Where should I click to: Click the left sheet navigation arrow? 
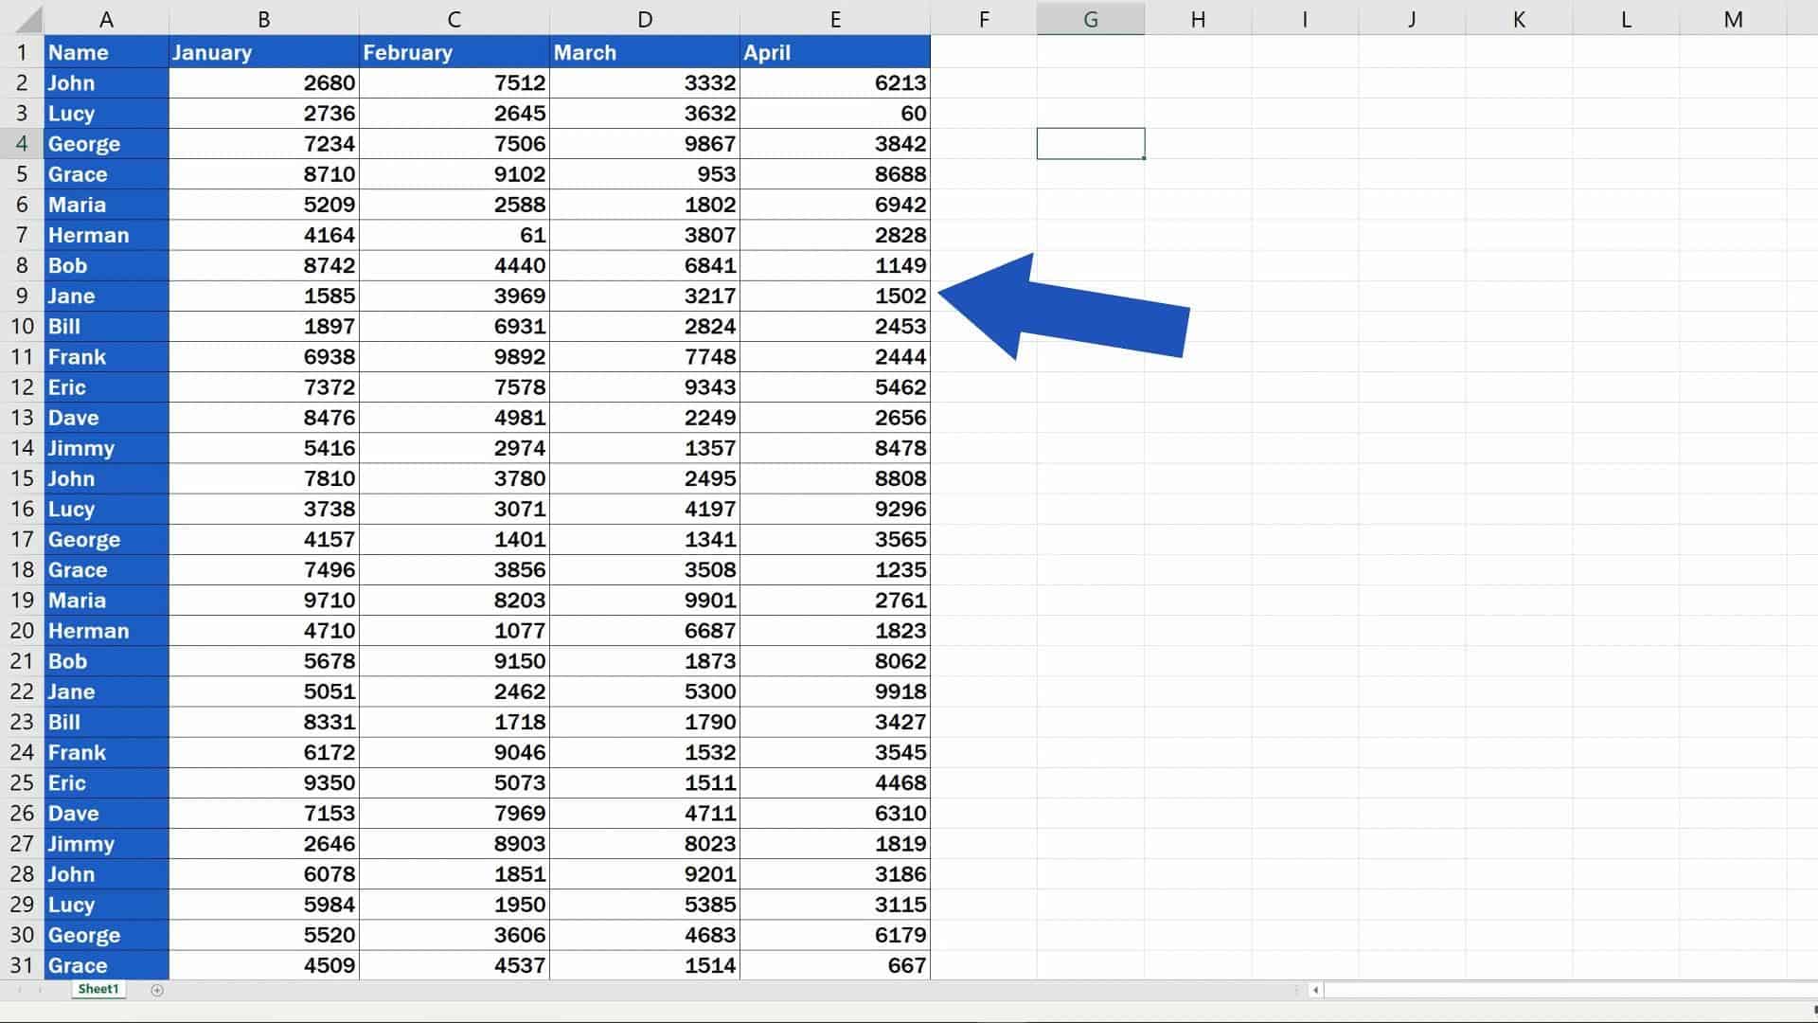pyautogui.click(x=20, y=989)
